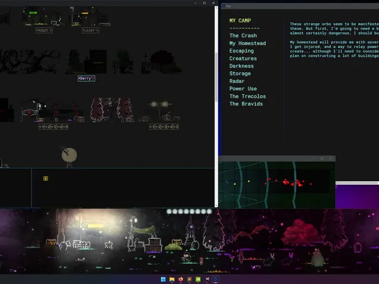Click the red blip cluster on radar
The height and width of the screenshot is (284, 379).
click(x=294, y=183)
